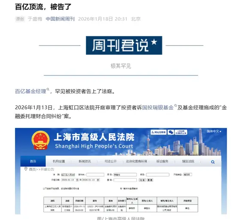Click the publish date 2026年1月18日 20:31

pos(103,19)
